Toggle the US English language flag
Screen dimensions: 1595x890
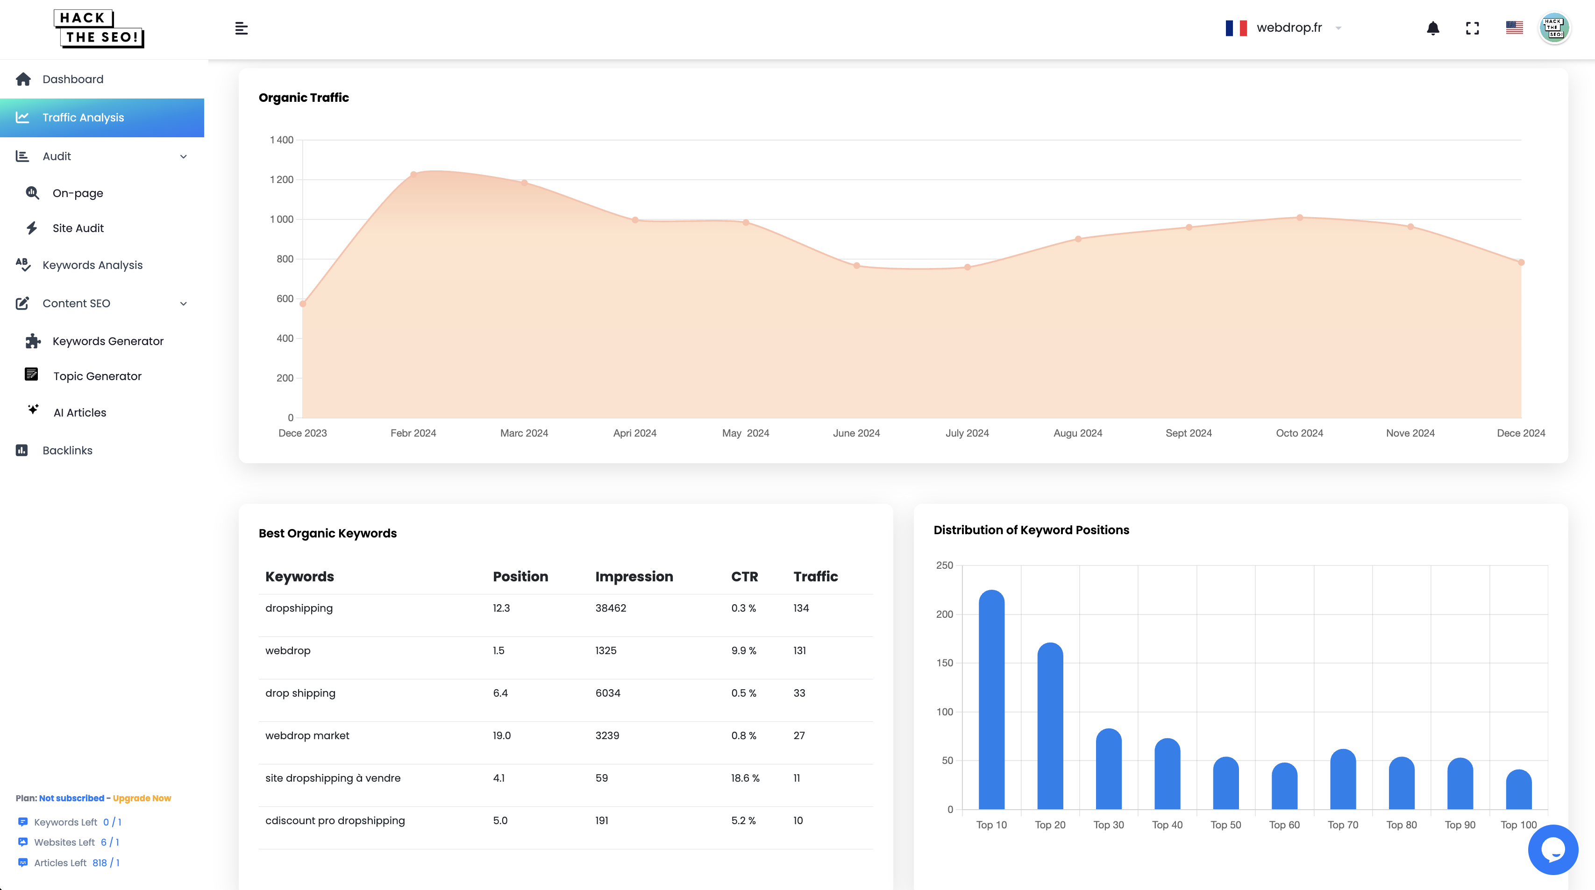click(1515, 28)
